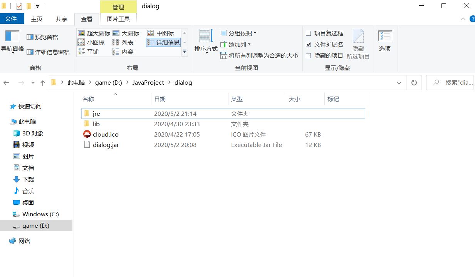475x277 pixels.
Task: Go back with the left arrow
Action: 7,83
